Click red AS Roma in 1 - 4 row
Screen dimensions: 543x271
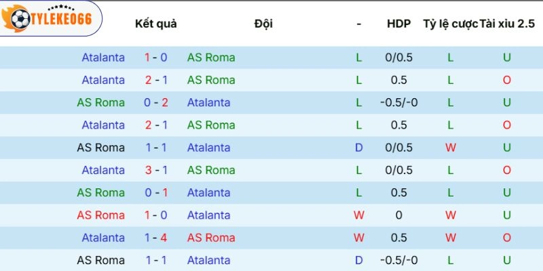pyautogui.click(x=211, y=238)
